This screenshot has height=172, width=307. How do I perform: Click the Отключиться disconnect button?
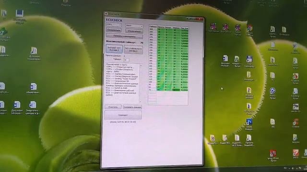click(x=134, y=31)
